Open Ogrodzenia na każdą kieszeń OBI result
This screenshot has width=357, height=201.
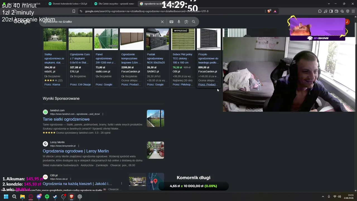pos(77,184)
